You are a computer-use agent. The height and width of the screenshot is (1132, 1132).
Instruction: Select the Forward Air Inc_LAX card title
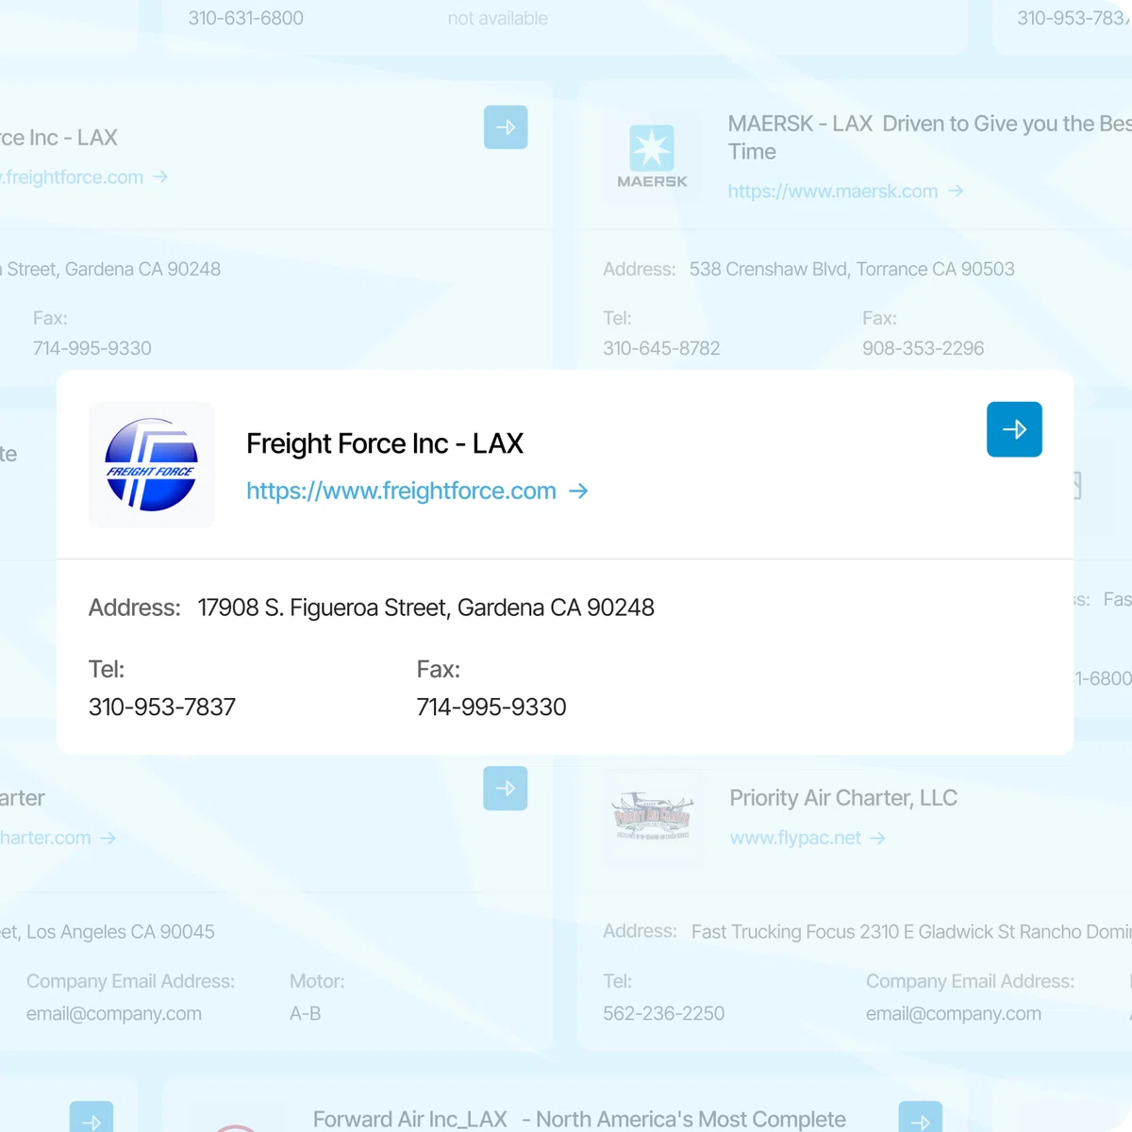[579, 1119]
